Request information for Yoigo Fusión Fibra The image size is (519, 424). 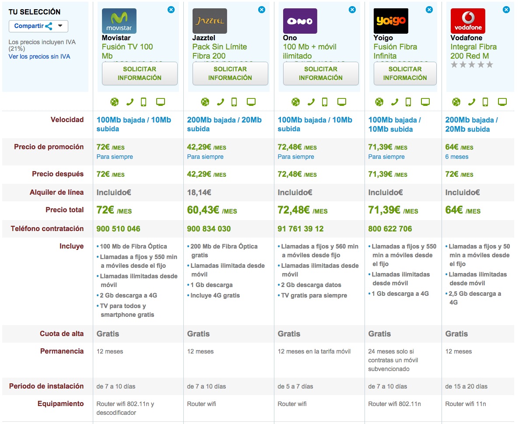tap(405, 74)
